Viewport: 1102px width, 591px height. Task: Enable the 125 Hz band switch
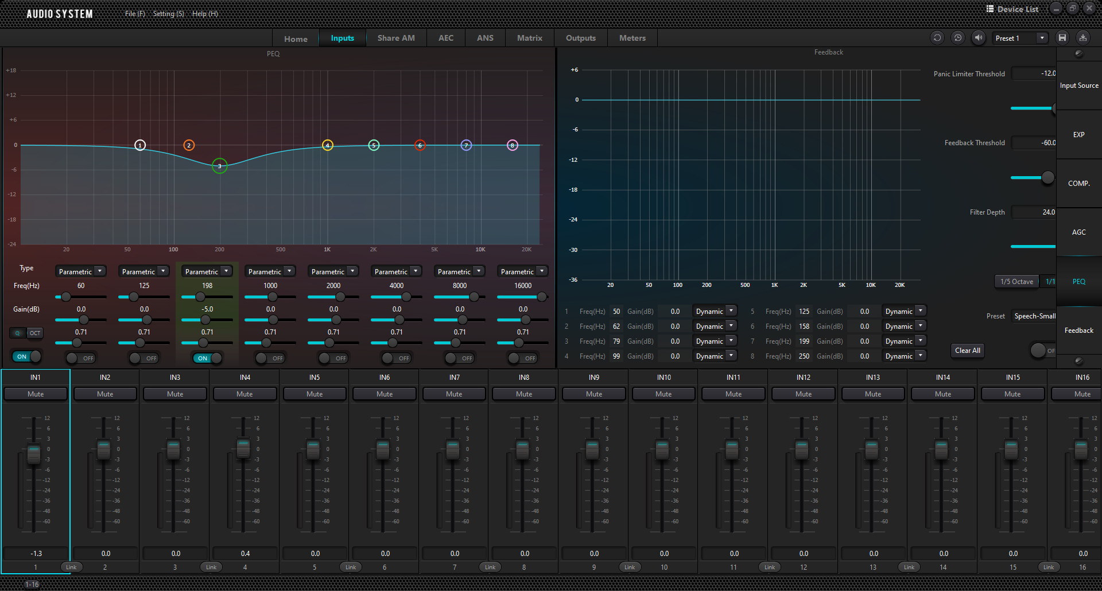pos(143,358)
